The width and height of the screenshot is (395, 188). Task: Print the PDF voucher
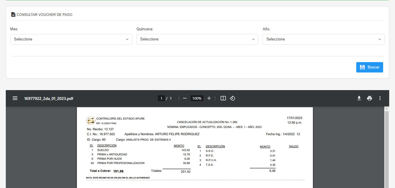click(370, 98)
